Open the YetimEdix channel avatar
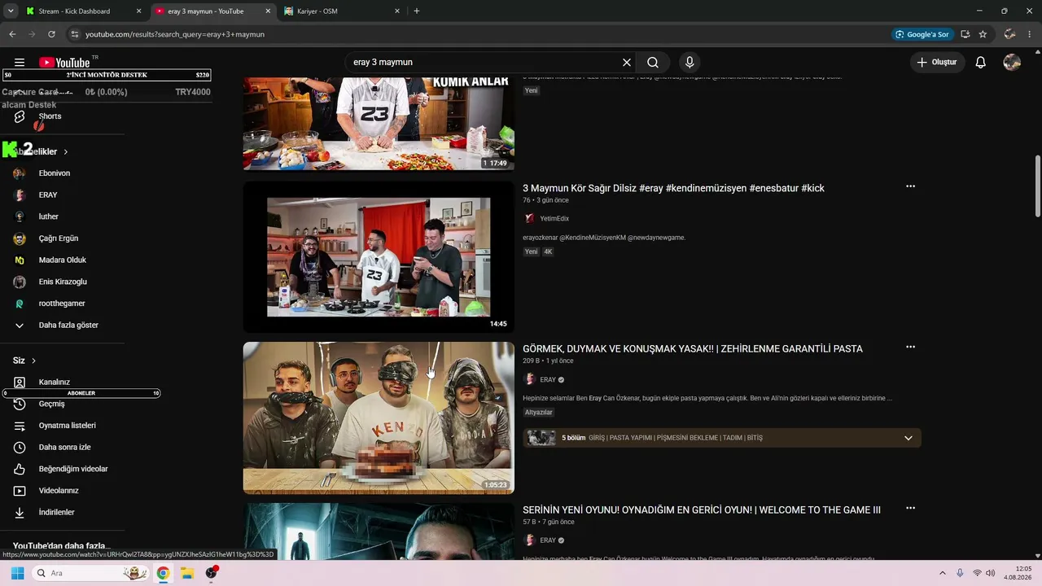Image resolution: width=1042 pixels, height=586 pixels. [530, 218]
